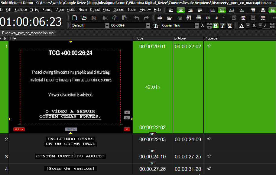Image resolution: width=276 pixels, height=175 pixels.
Task: Open the Options menu
Action: click(x=119, y=10)
